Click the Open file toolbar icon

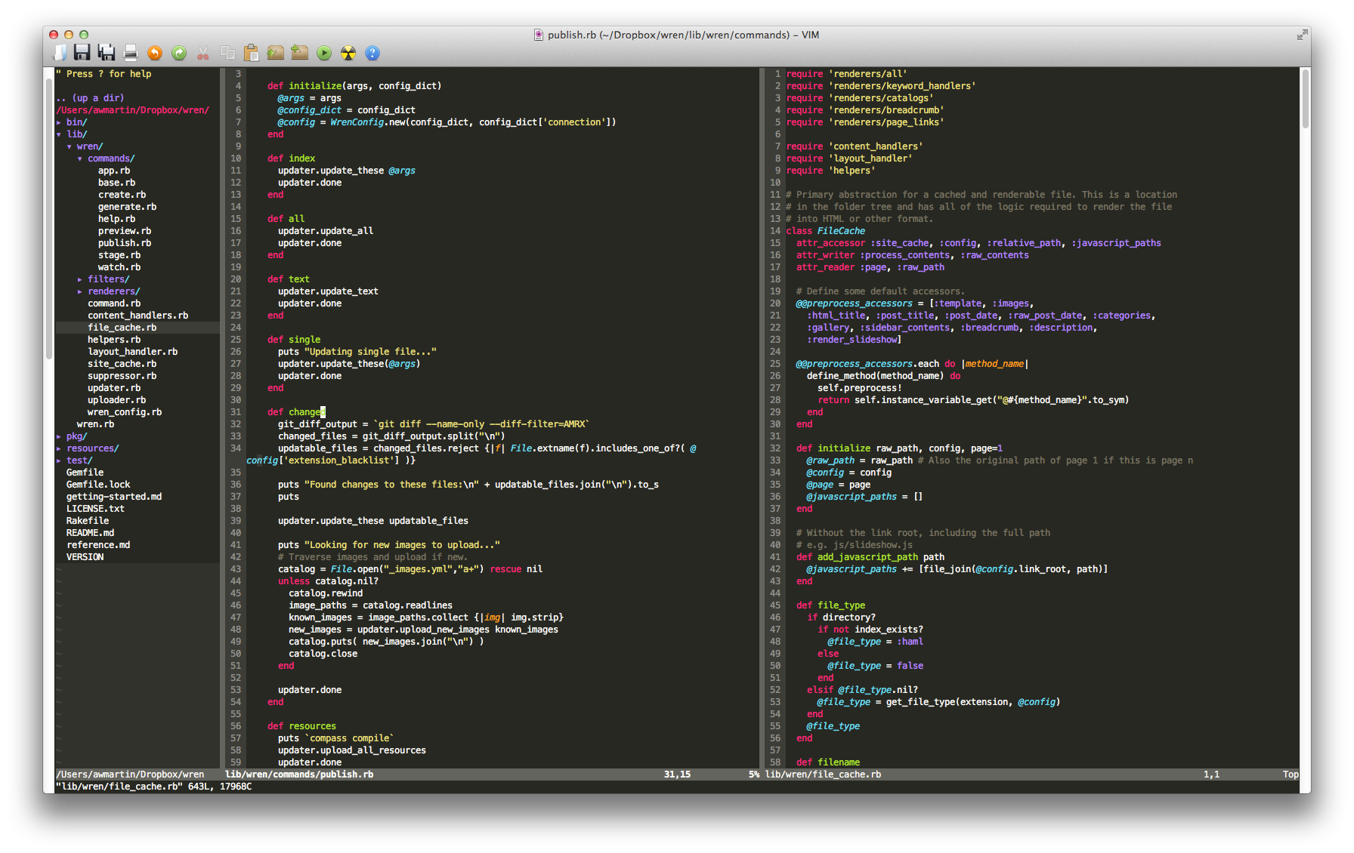(x=60, y=53)
